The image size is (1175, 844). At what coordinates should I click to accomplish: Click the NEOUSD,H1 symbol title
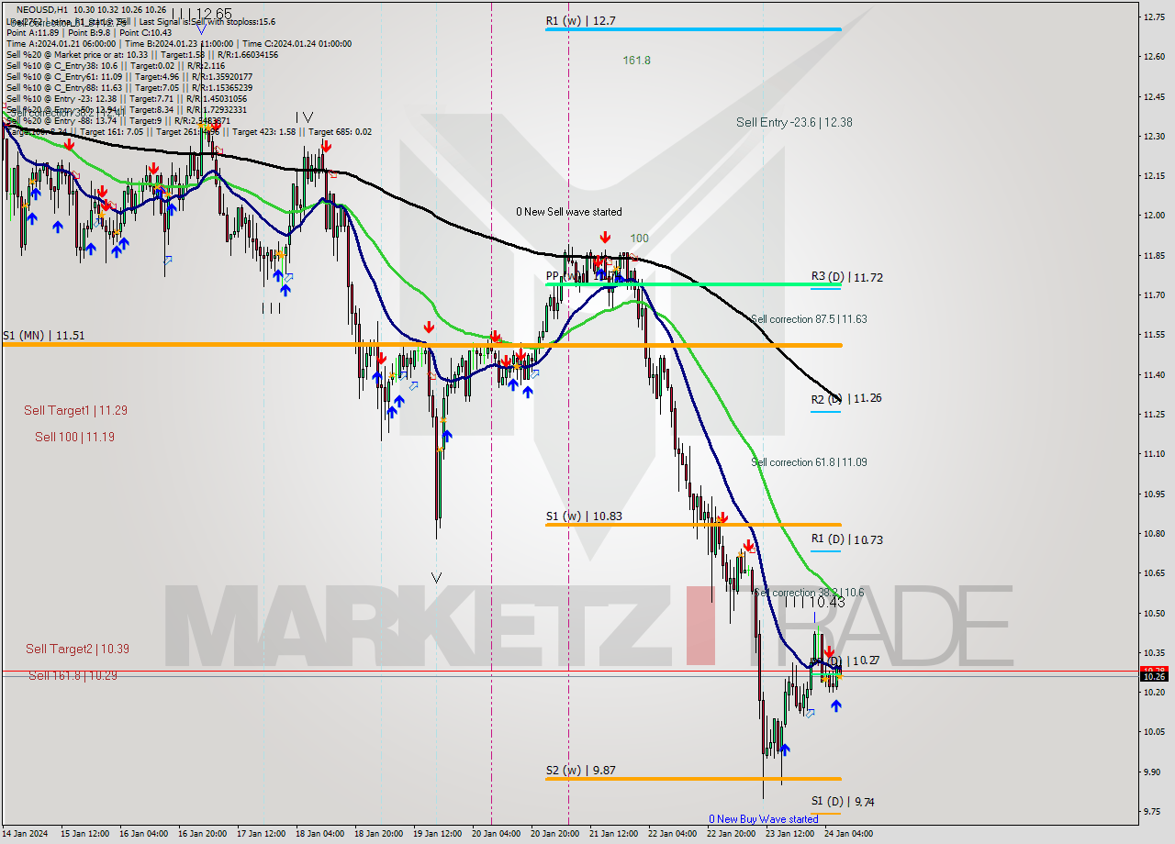click(40, 9)
